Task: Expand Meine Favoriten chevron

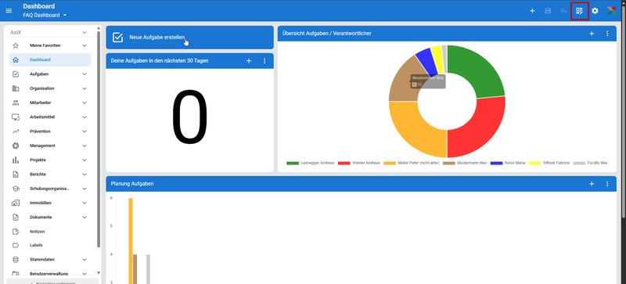Action: [85, 45]
